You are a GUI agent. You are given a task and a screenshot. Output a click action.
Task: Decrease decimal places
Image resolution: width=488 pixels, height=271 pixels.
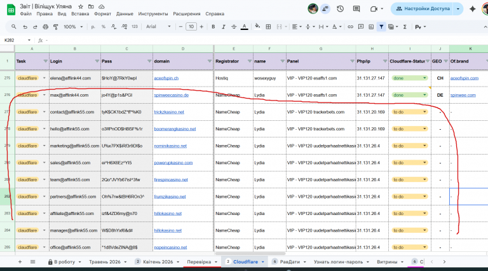pyautogui.click(x=114, y=27)
